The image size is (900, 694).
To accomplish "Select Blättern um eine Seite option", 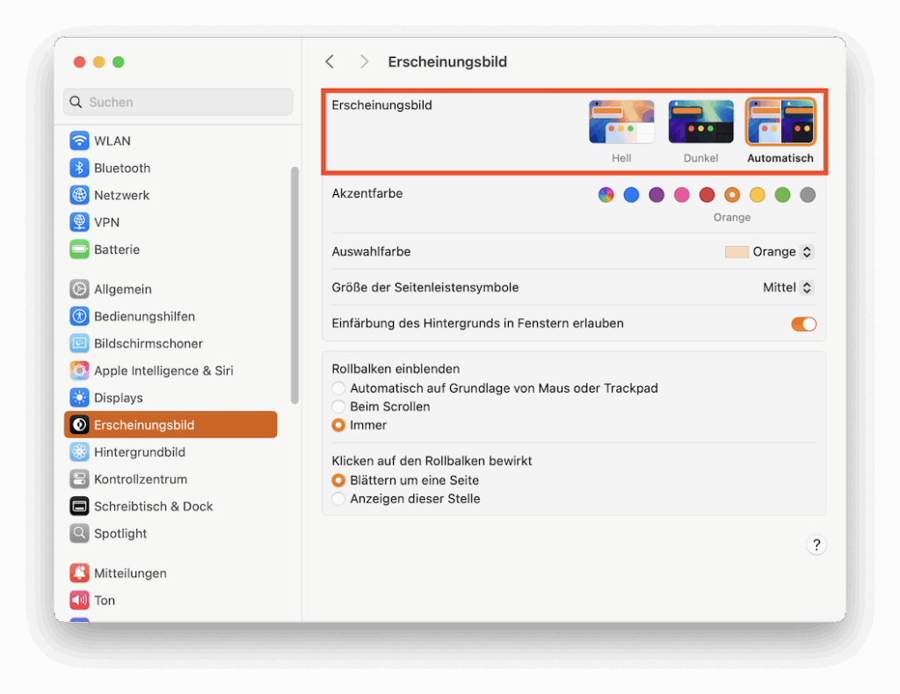I will (338, 480).
